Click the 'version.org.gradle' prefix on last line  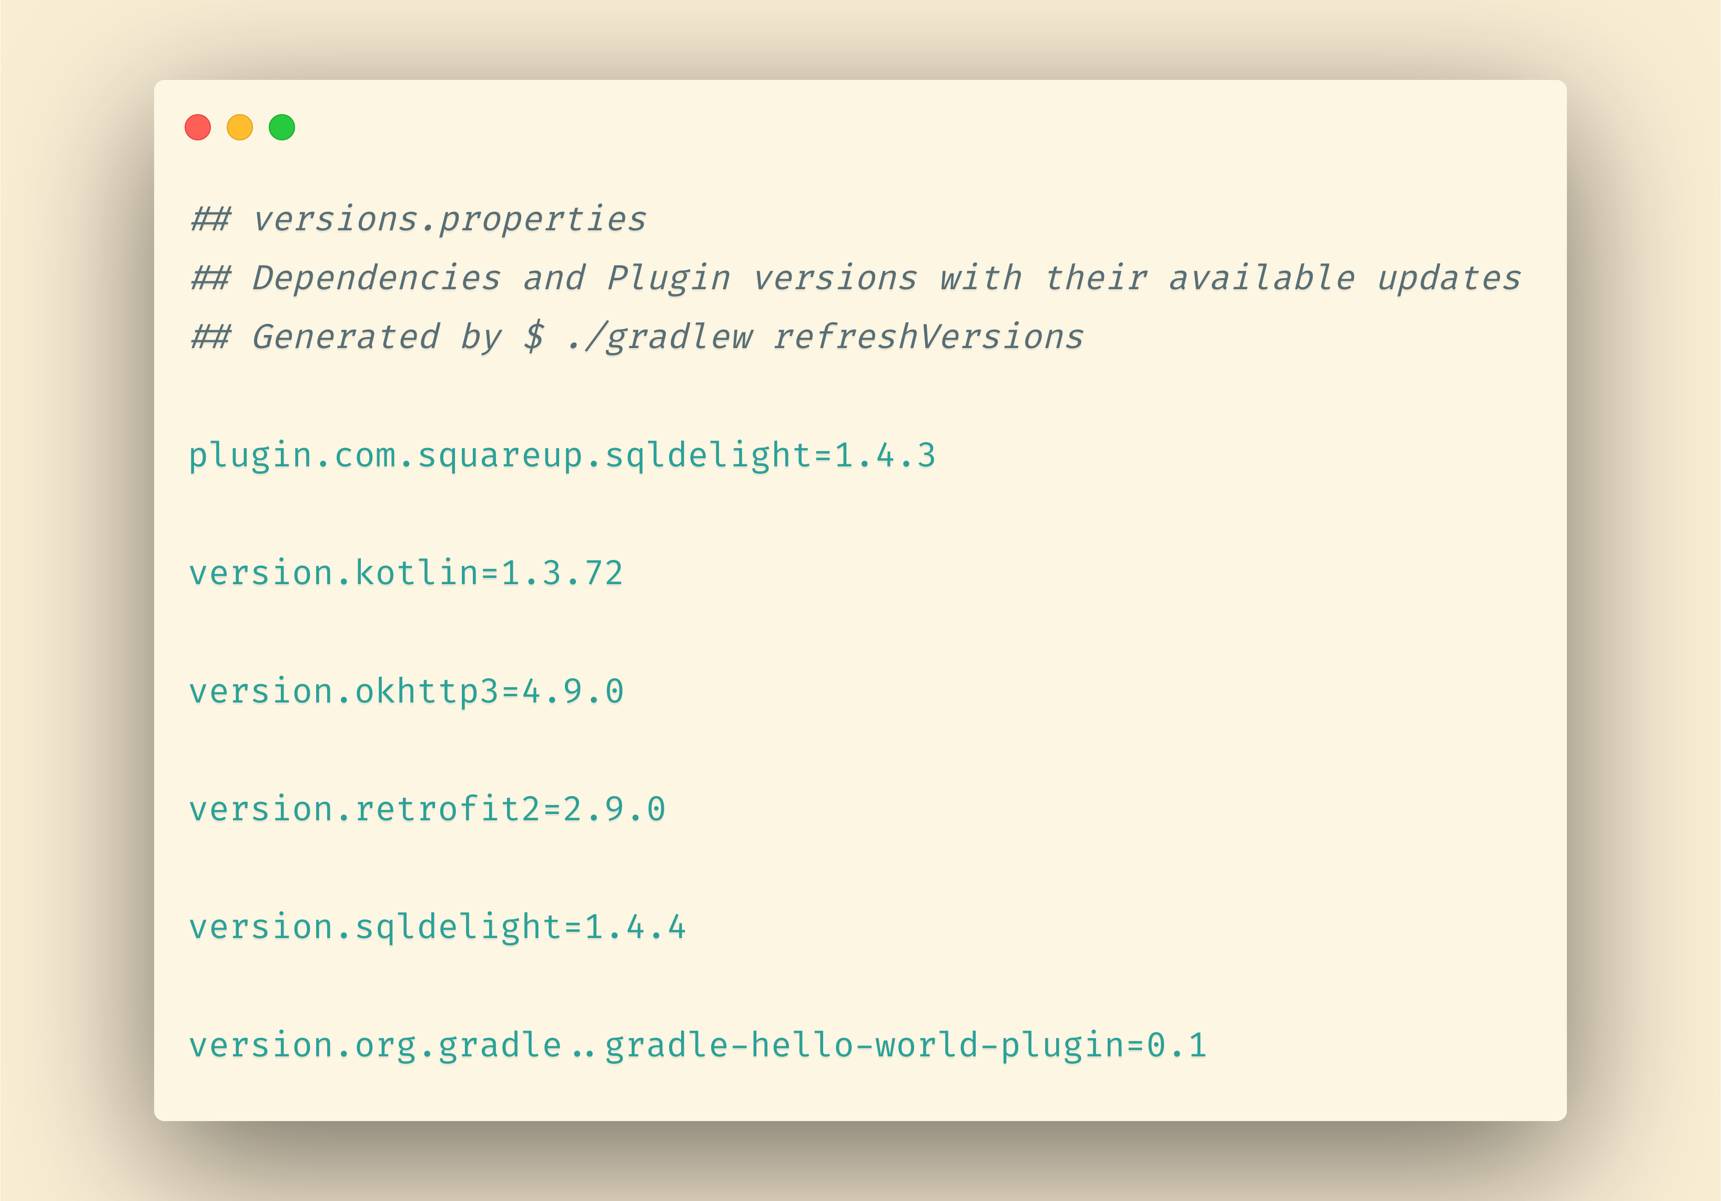375,1045
